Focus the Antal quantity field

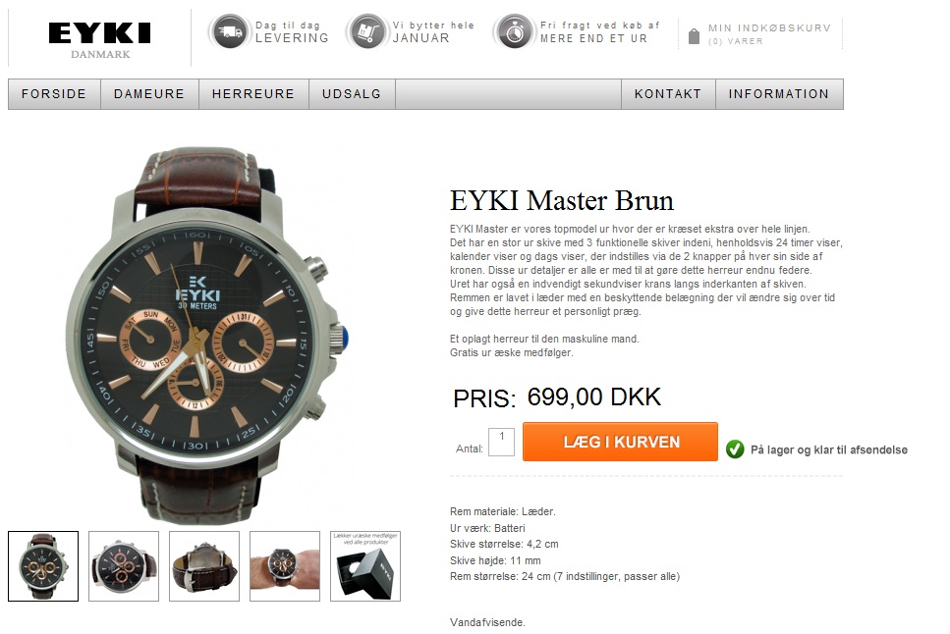click(502, 442)
